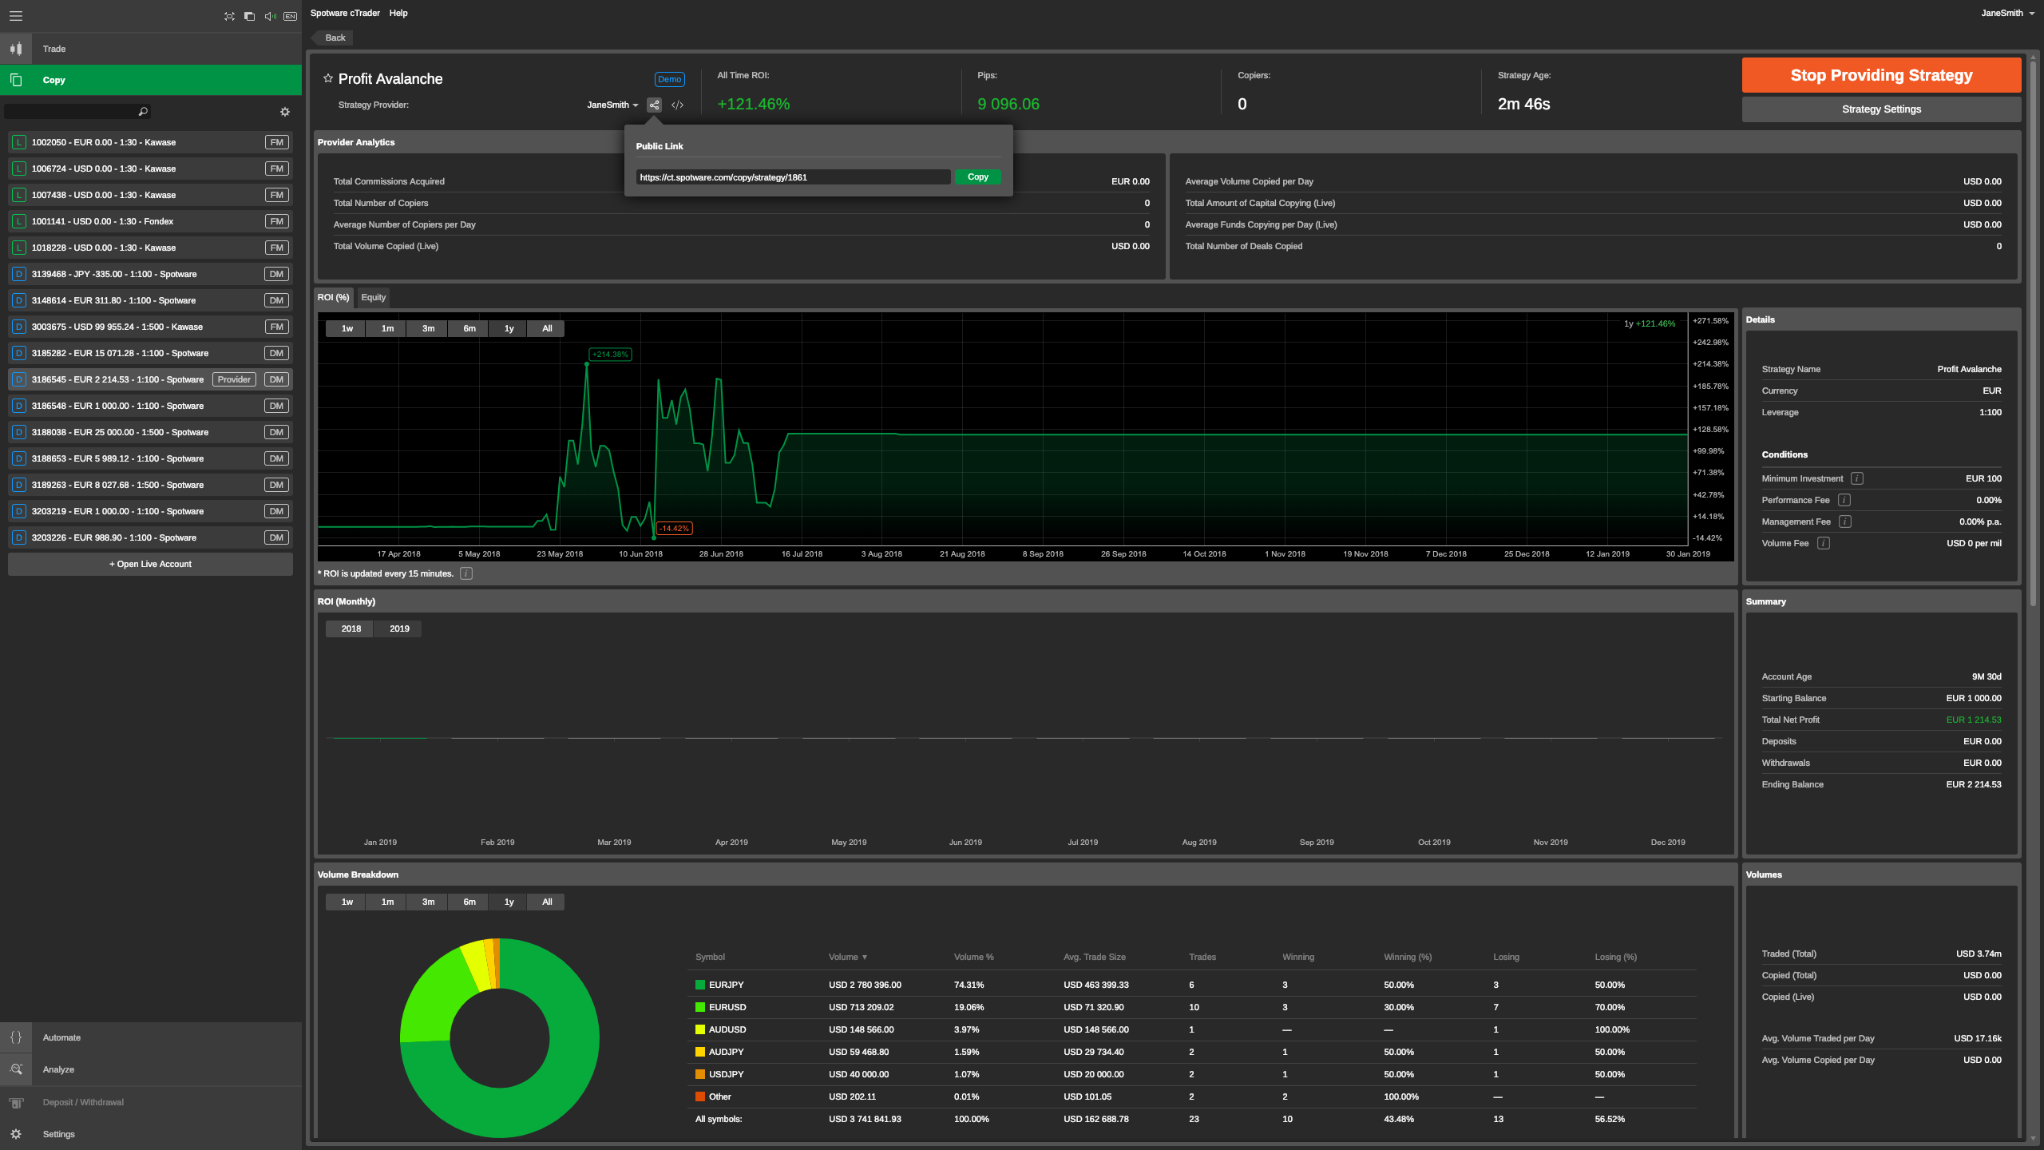Open Analyze section icon
The height and width of the screenshot is (1150, 2044).
click(16, 1069)
